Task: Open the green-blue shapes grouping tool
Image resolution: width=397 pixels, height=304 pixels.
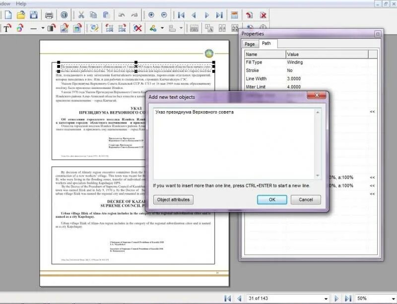Action: coord(153,28)
